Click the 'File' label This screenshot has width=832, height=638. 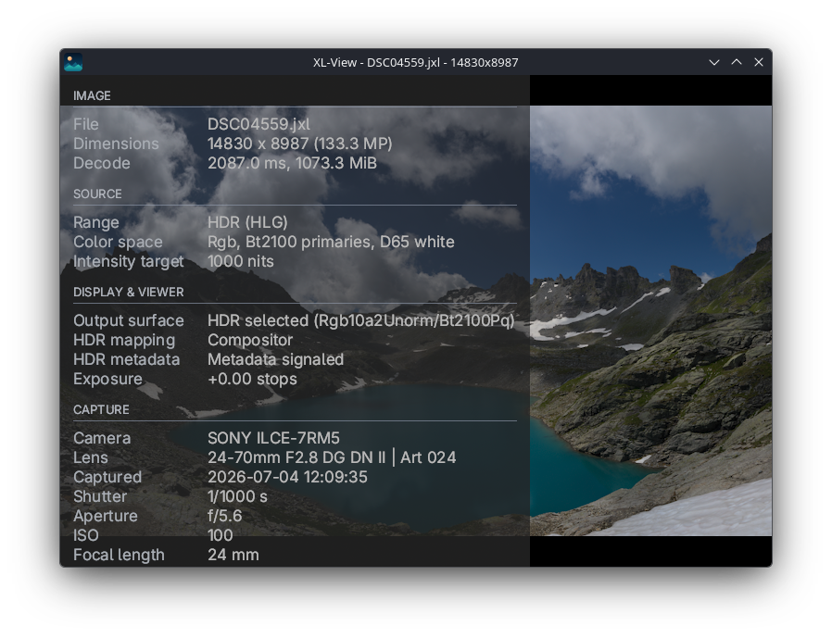[x=86, y=124]
